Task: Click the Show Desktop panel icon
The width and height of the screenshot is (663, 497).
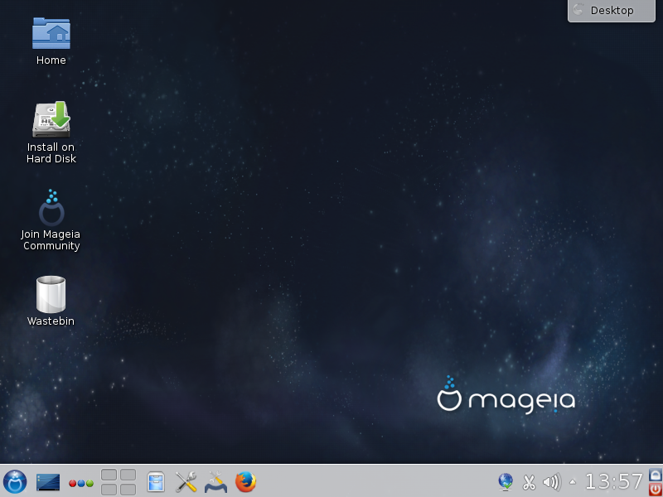Action: 48,481
